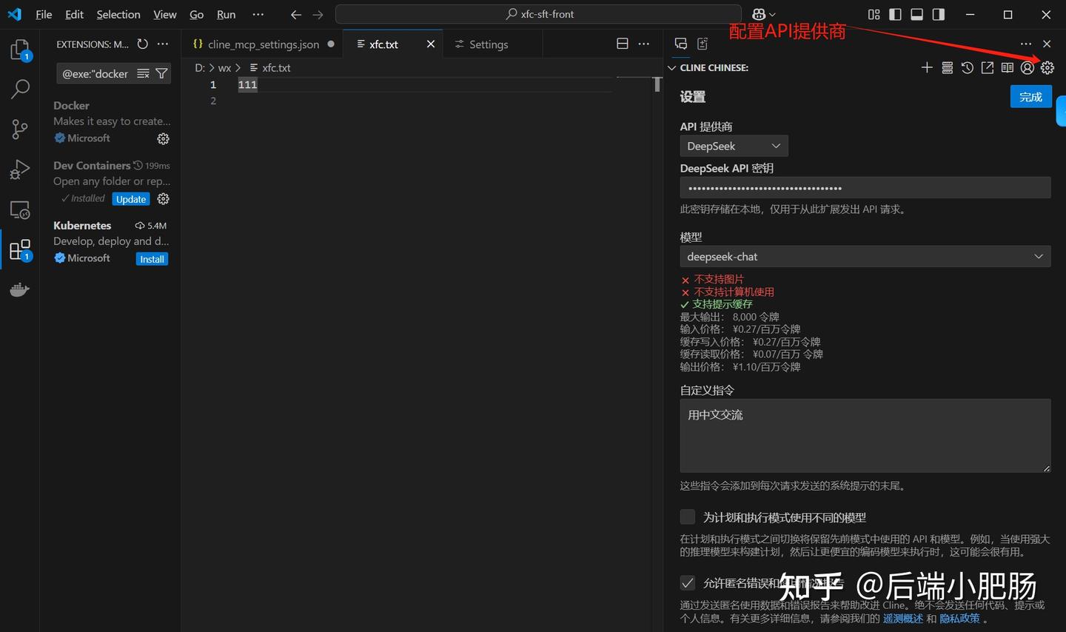The height and width of the screenshot is (632, 1066).
Task: Go forward with right arrow
Action: (x=318, y=15)
